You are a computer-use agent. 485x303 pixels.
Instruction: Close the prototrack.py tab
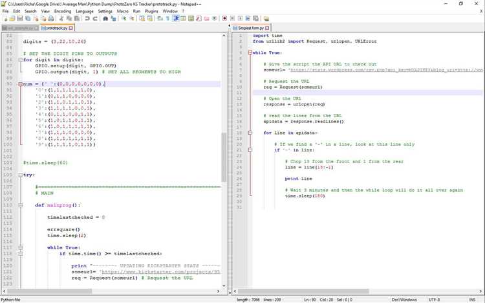click(71, 28)
